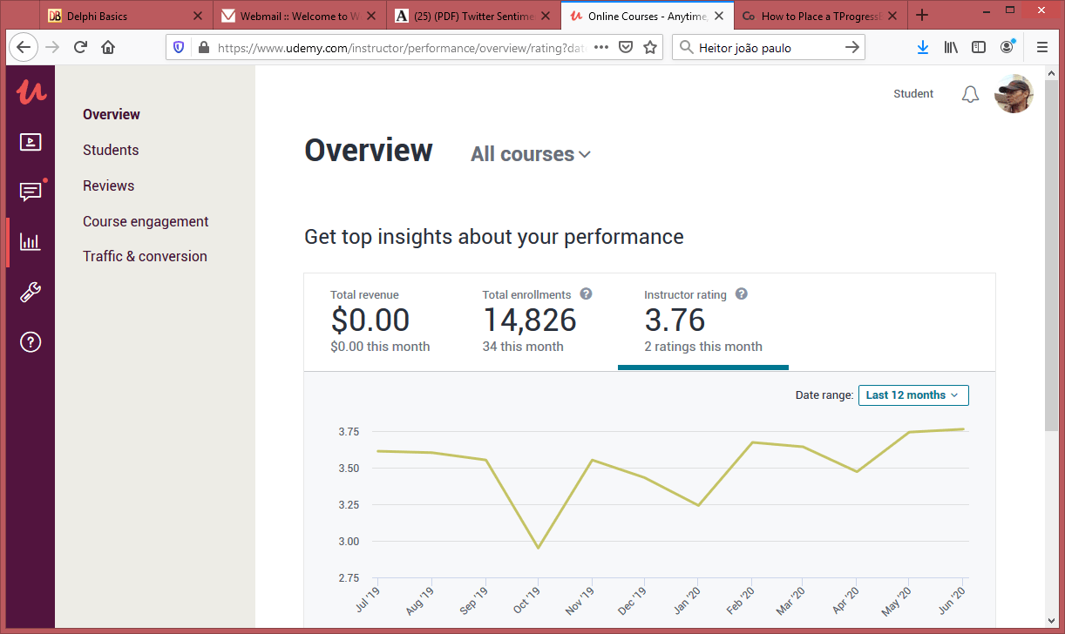Open the Courses icon in Udemy sidebar
Screen dimensions: 1065x634
(30, 142)
